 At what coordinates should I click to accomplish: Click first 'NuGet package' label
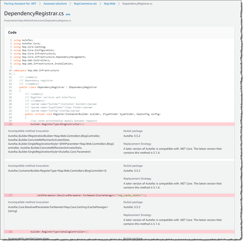[133, 131]
